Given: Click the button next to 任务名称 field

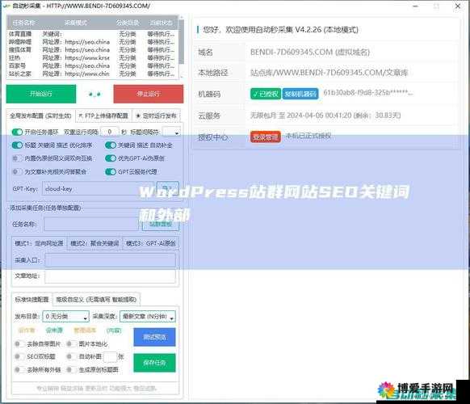Looking at the screenshot, I should [x=161, y=224].
